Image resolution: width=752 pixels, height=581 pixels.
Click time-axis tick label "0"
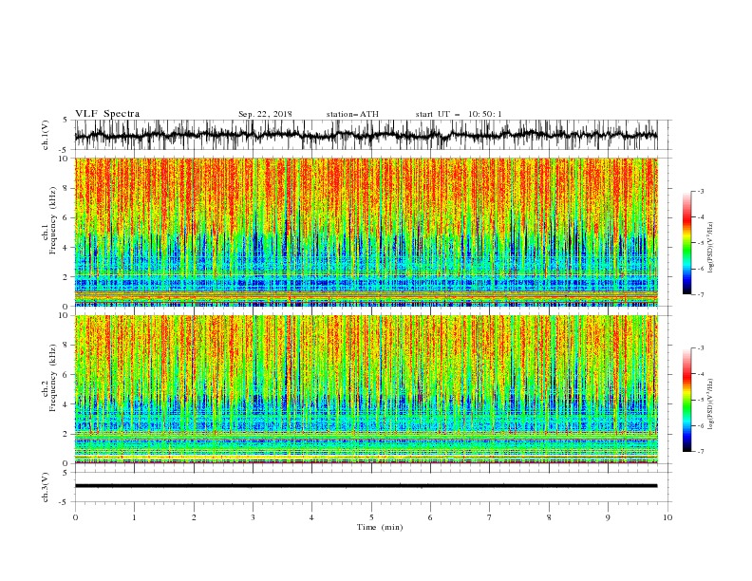point(75,517)
